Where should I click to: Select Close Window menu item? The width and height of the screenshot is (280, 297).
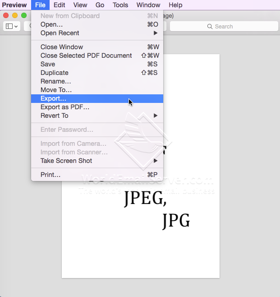(97, 47)
